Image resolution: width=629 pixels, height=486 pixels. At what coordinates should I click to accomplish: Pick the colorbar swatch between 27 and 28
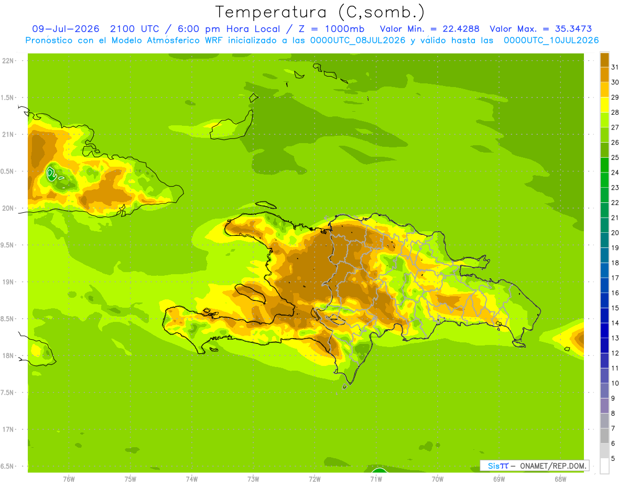coord(604,120)
